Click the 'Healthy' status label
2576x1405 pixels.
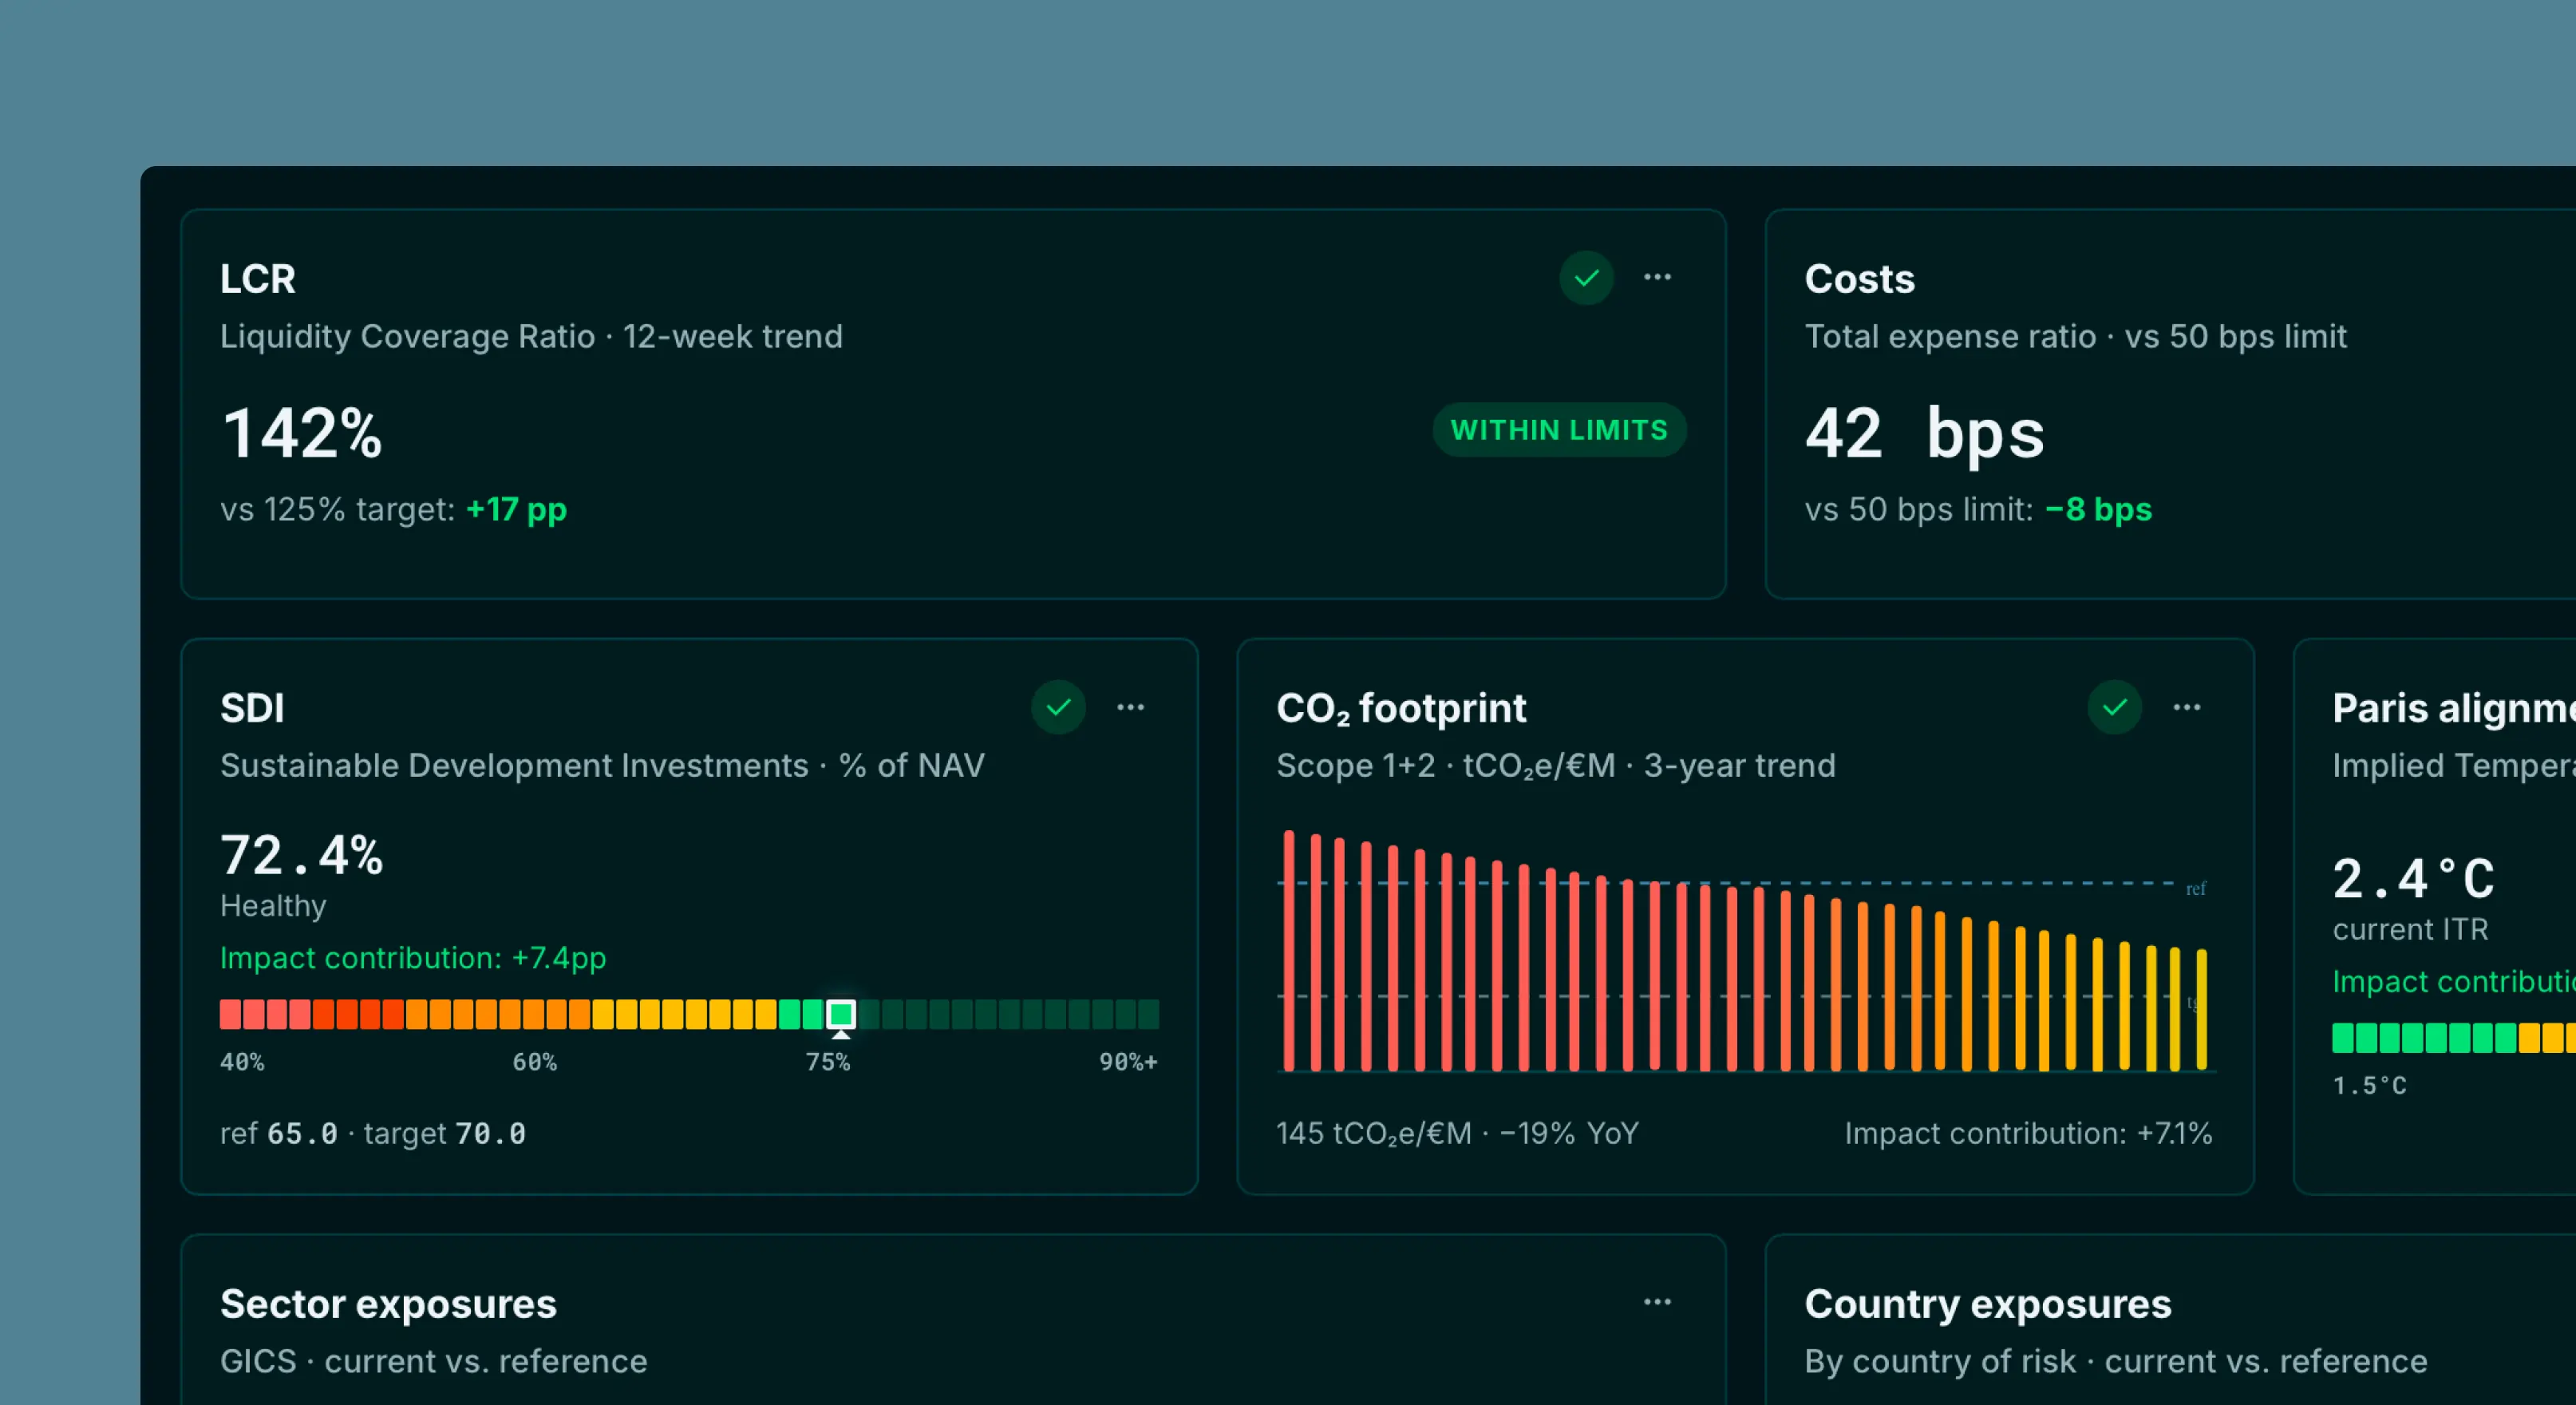[x=273, y=906]
